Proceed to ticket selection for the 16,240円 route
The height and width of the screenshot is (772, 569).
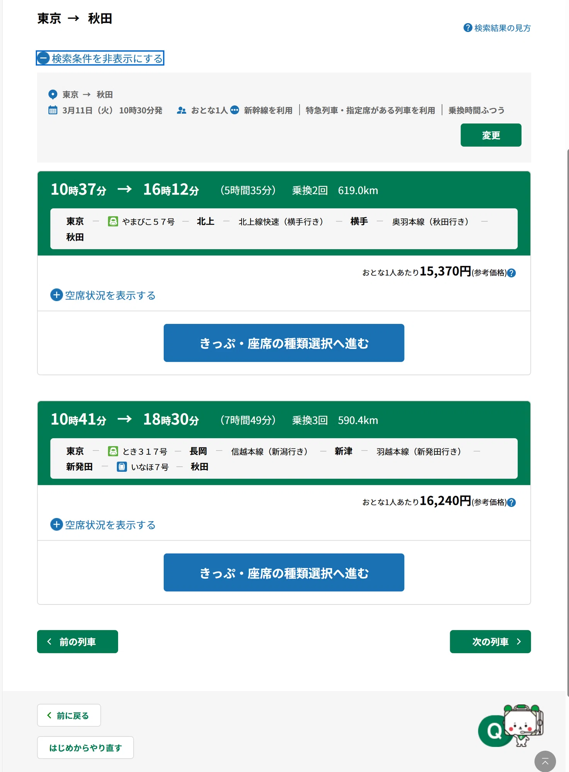pyautogui.click(x=284, y=572)
